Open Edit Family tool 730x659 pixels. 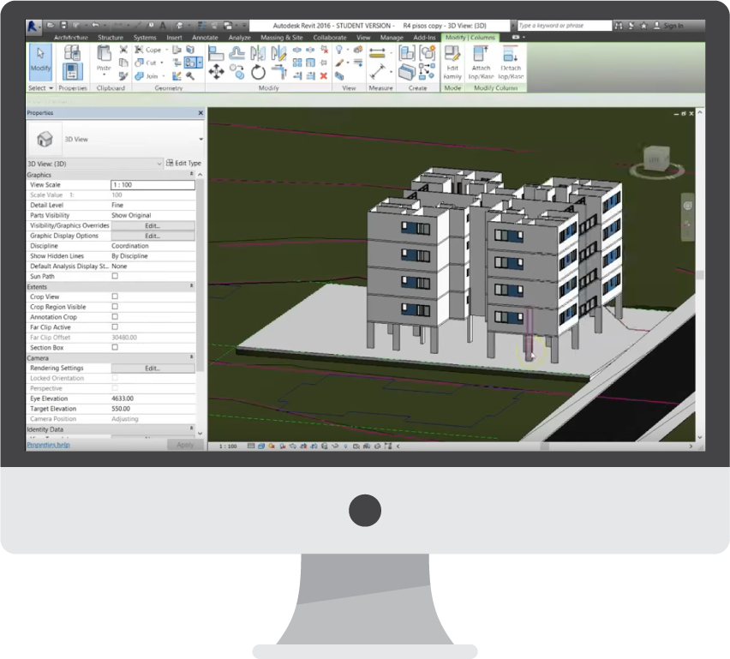pyautogui.click(x=452, y=63)
